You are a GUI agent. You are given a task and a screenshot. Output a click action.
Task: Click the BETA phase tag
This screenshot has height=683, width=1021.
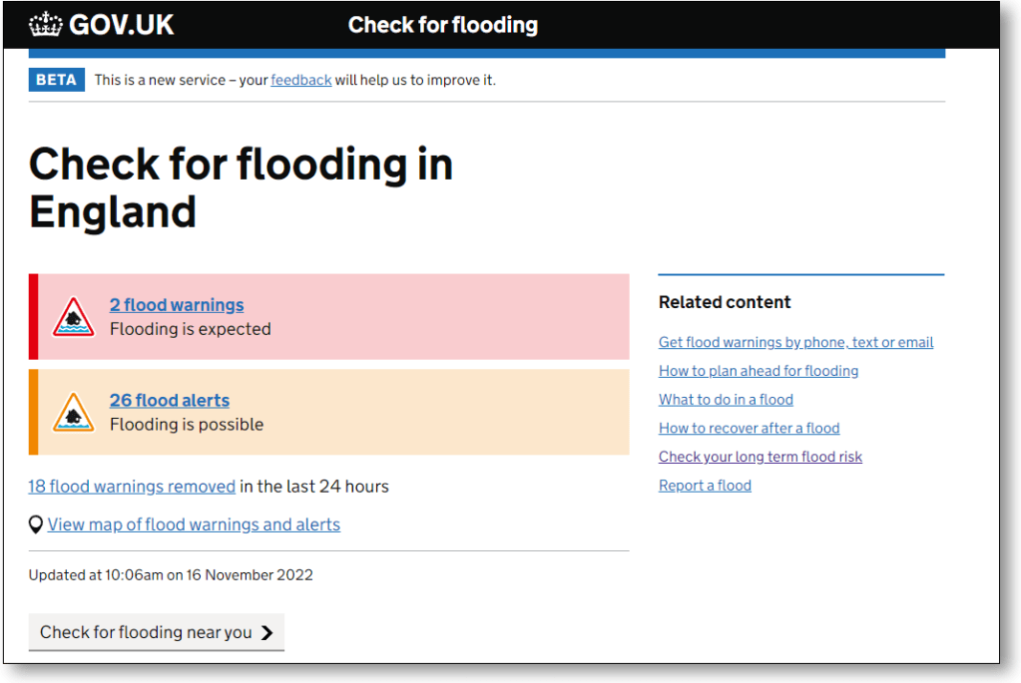click(56, 80)
